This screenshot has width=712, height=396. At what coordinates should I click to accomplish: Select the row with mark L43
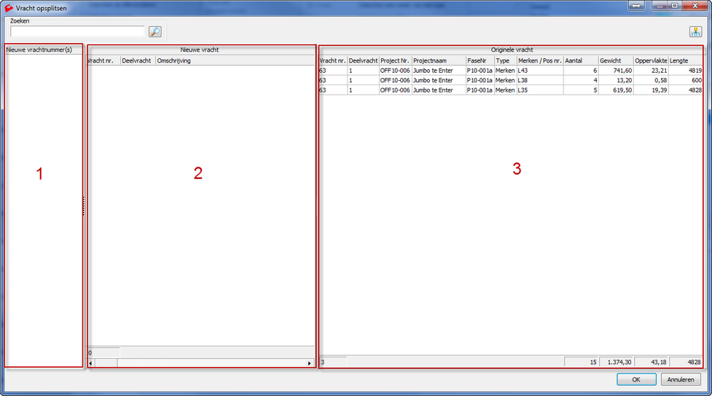click(x=539, y=71)
